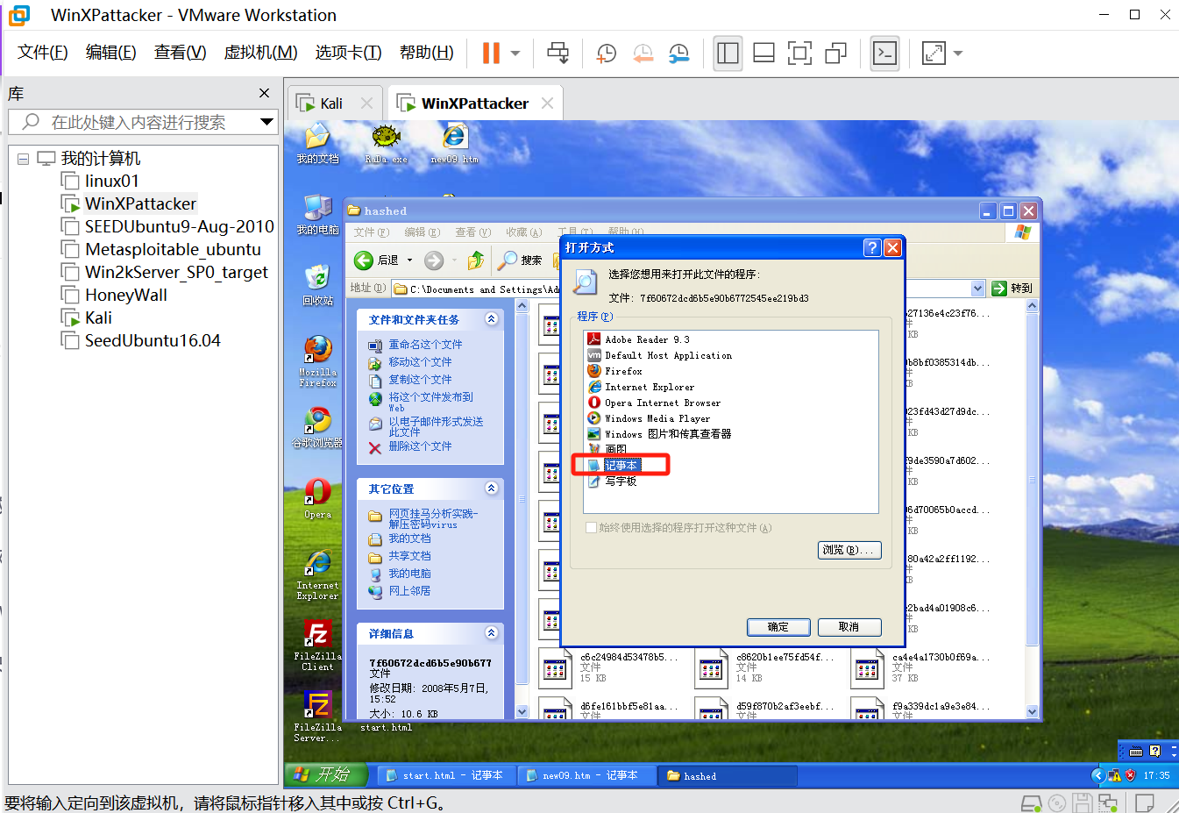The width and height of the screenshot is (1179, 813).
Task: Close the library panel
Action: pos(264,93)
